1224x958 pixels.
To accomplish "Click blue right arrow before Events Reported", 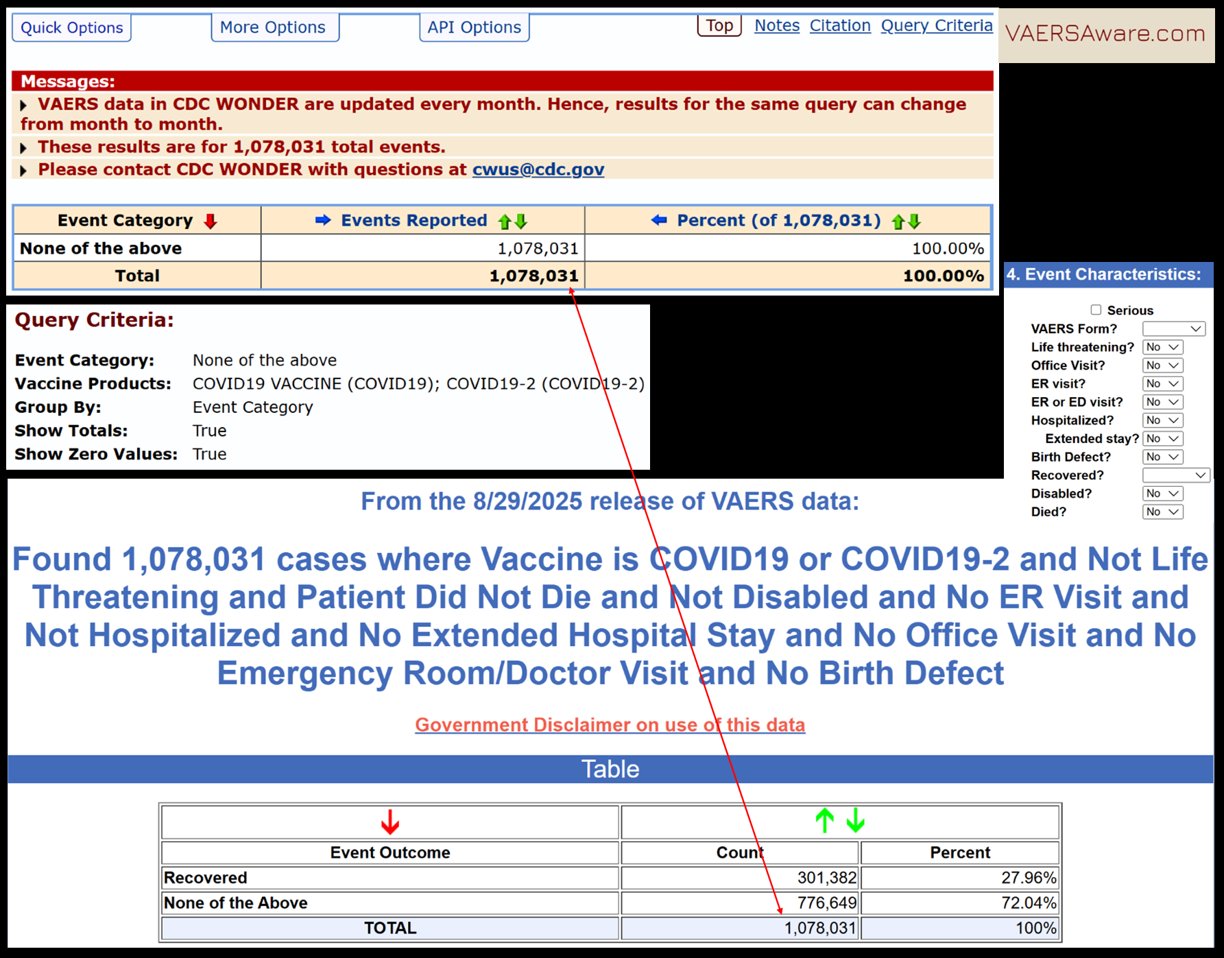I will (323, 220).
